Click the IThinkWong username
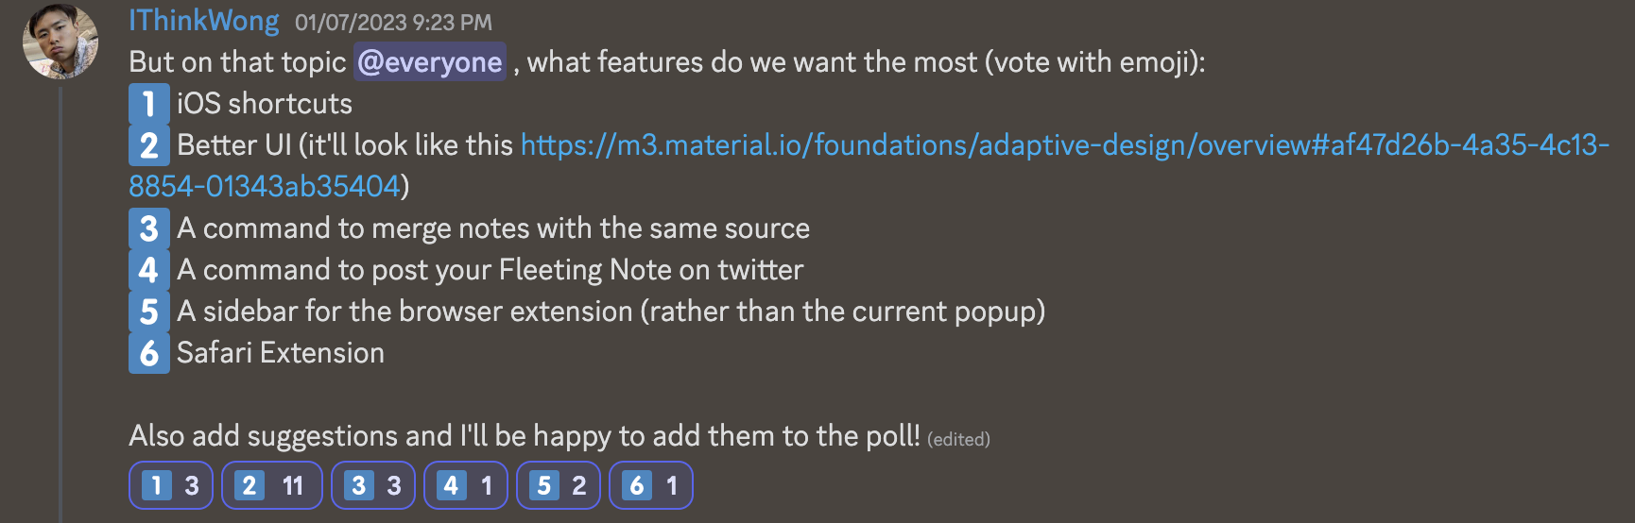Screen dimensions: 1635x523 [204, 21]
